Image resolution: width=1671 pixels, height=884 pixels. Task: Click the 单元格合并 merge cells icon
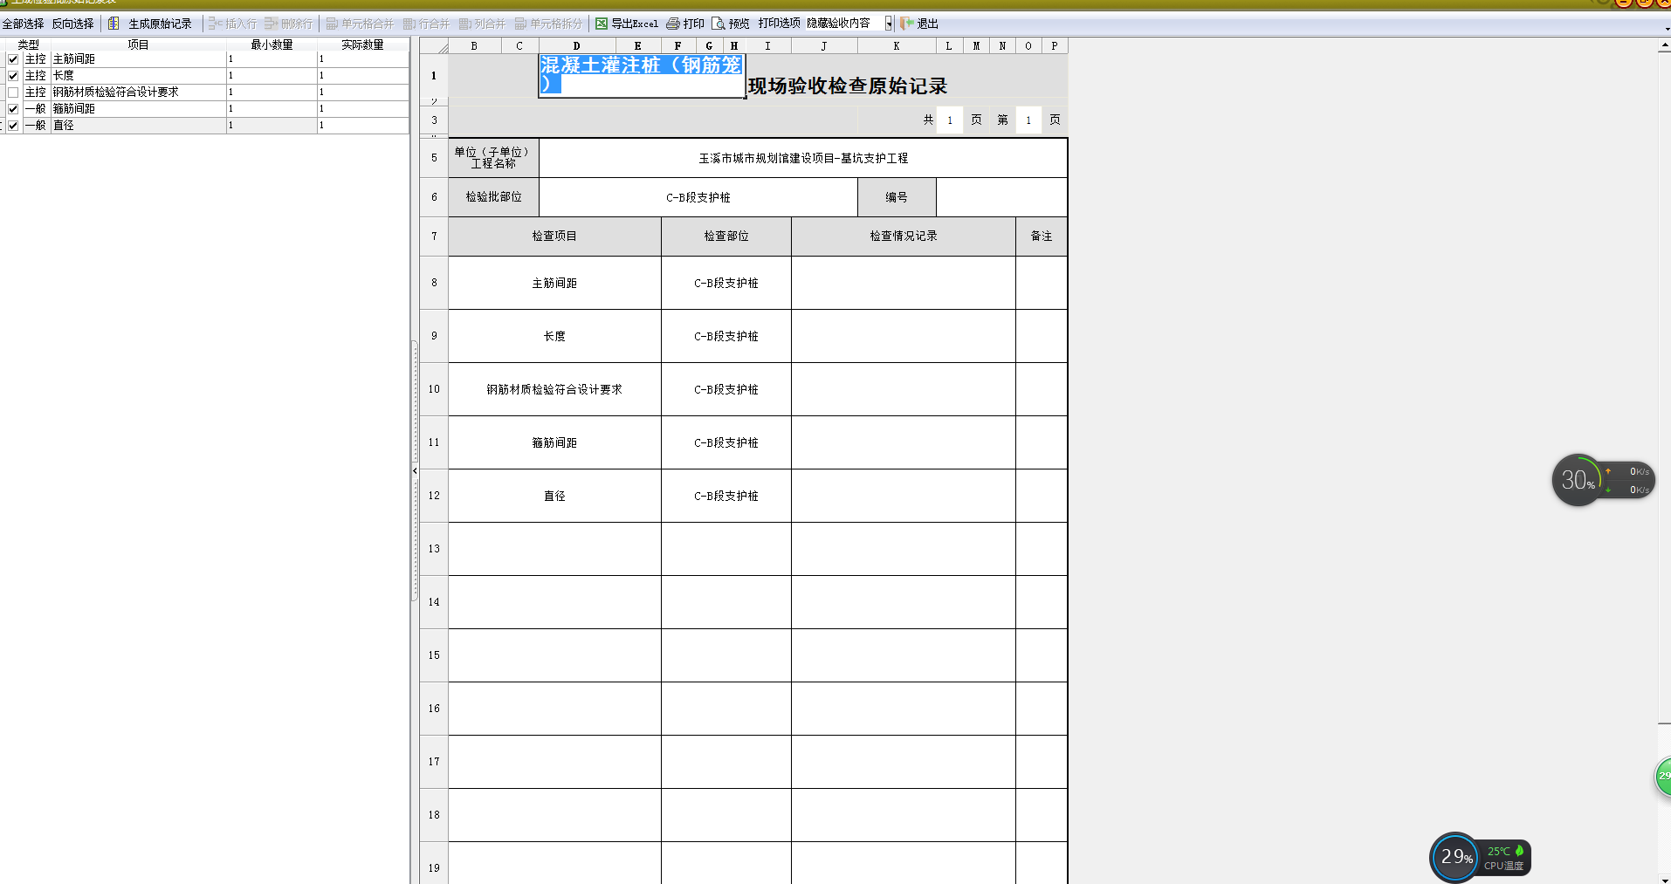coord(332,24)
